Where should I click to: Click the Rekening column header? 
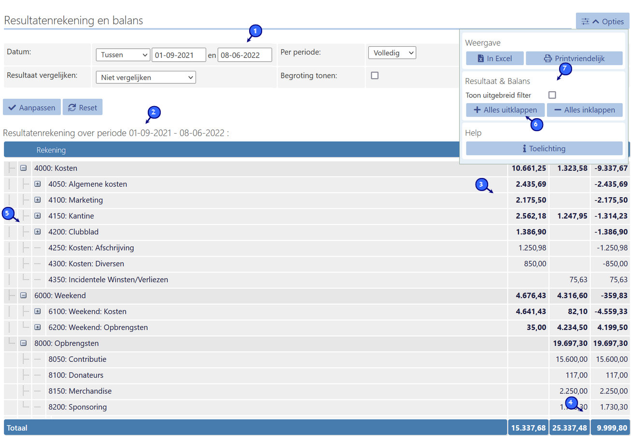(51, 150)
